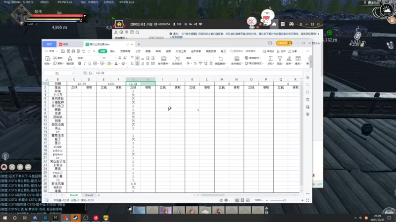396x222 pixels.
Task: Click the AutoSum sigma icon
Action: pyautogui.click(x=270, y=59)
